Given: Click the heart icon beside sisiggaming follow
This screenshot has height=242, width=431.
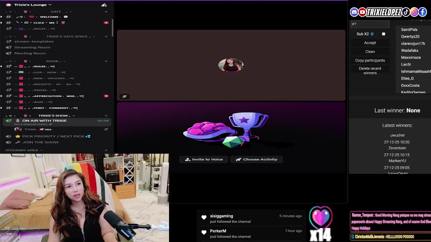Looking at the screenshot, I should click(x=204, y=218).
